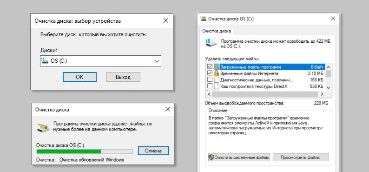
Task: Click the shield icon on Очистить системные файлы
Action: pyautogui.click(x=211, y=158)
